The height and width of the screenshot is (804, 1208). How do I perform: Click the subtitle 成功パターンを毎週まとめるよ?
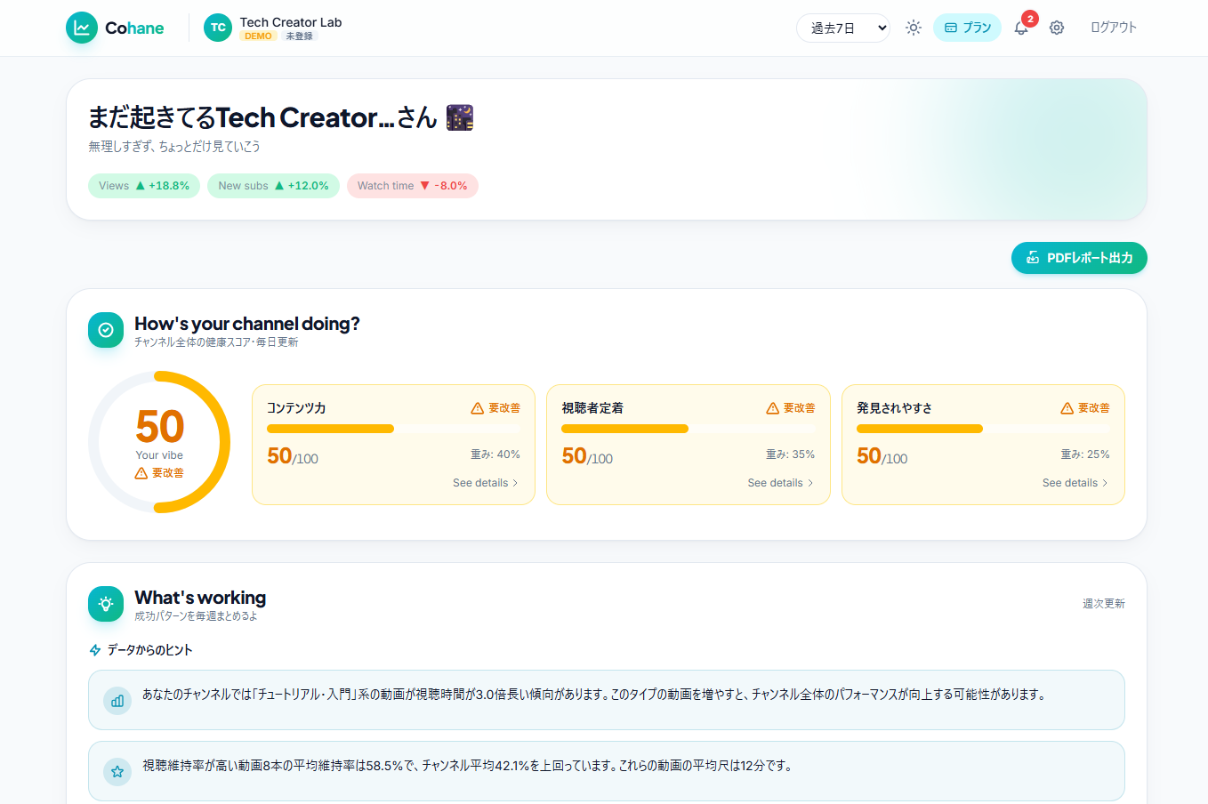click(196, 616)
